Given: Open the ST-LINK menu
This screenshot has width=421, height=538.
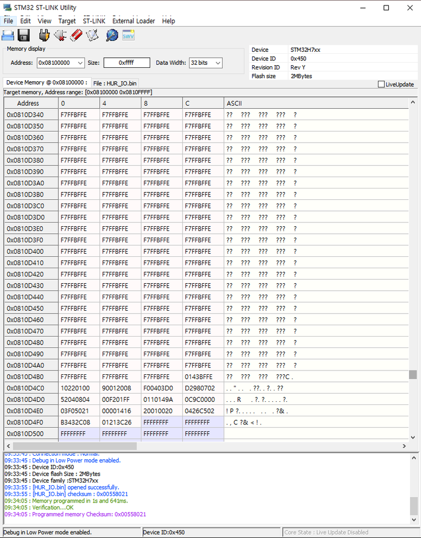Looking at the screenshot, I should tap(94, 21).
